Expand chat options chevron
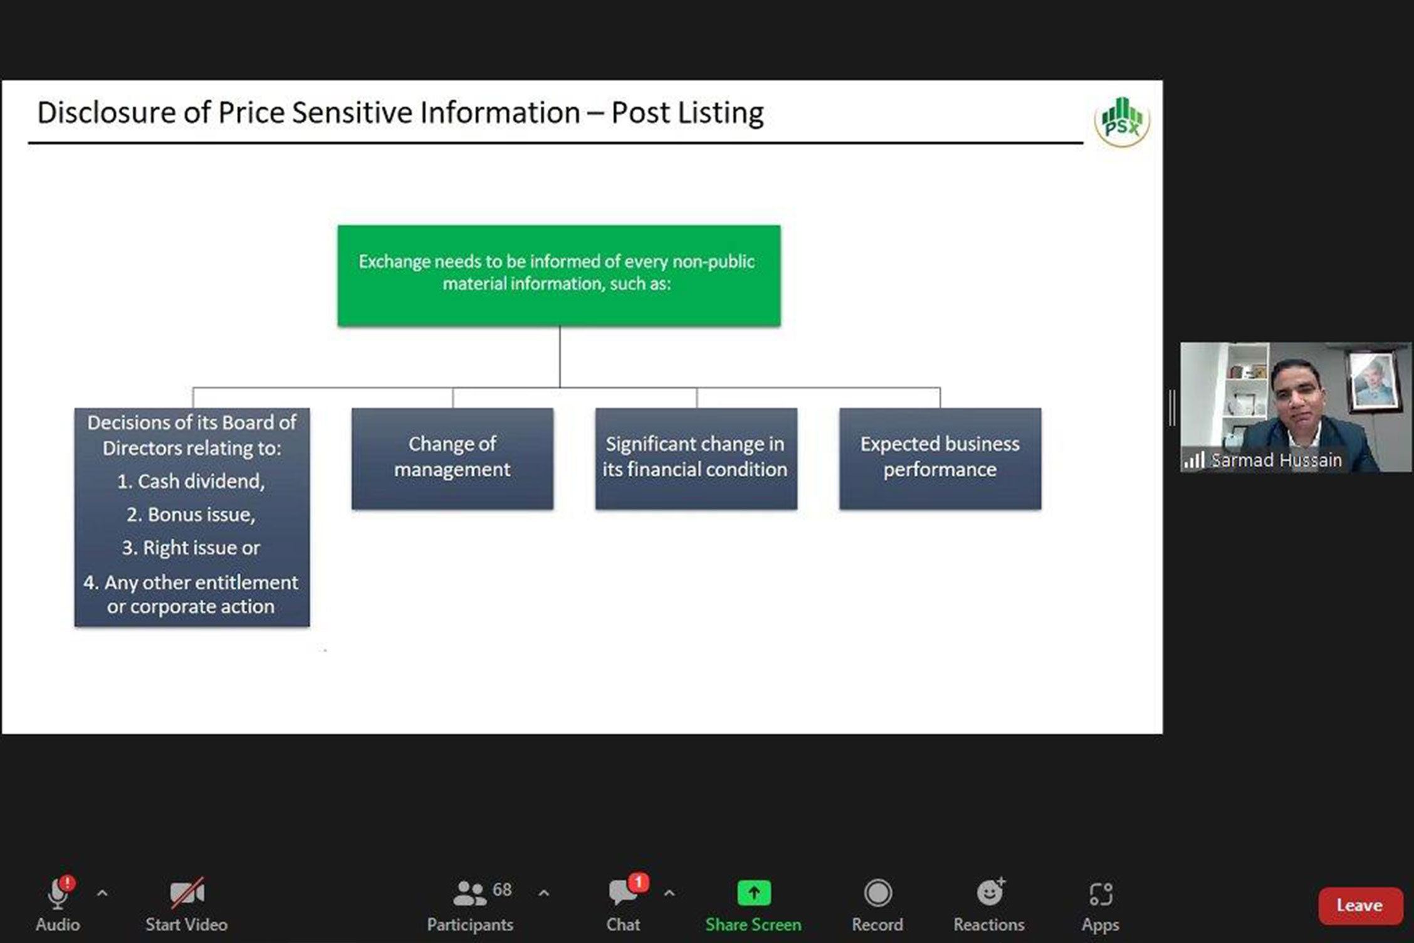Image resolution: width=1414 pixels, height=943 pixels. pyautogui.click(x=669, y=893)
